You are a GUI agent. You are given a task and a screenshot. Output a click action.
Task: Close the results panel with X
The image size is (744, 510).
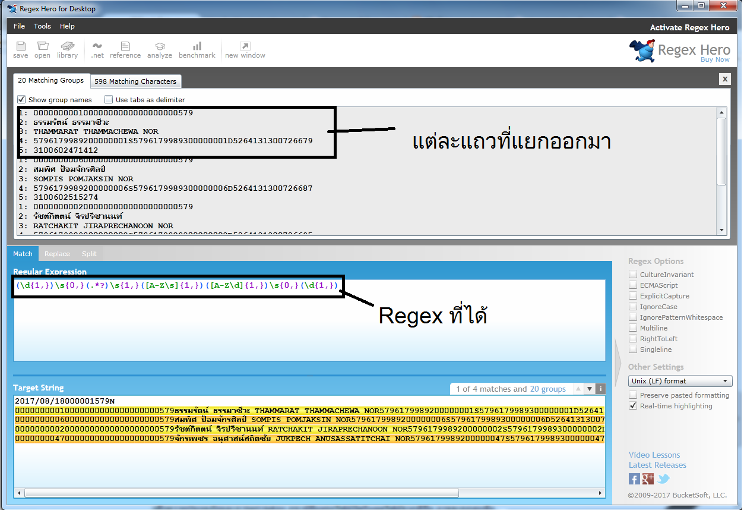tap(724, 78)
